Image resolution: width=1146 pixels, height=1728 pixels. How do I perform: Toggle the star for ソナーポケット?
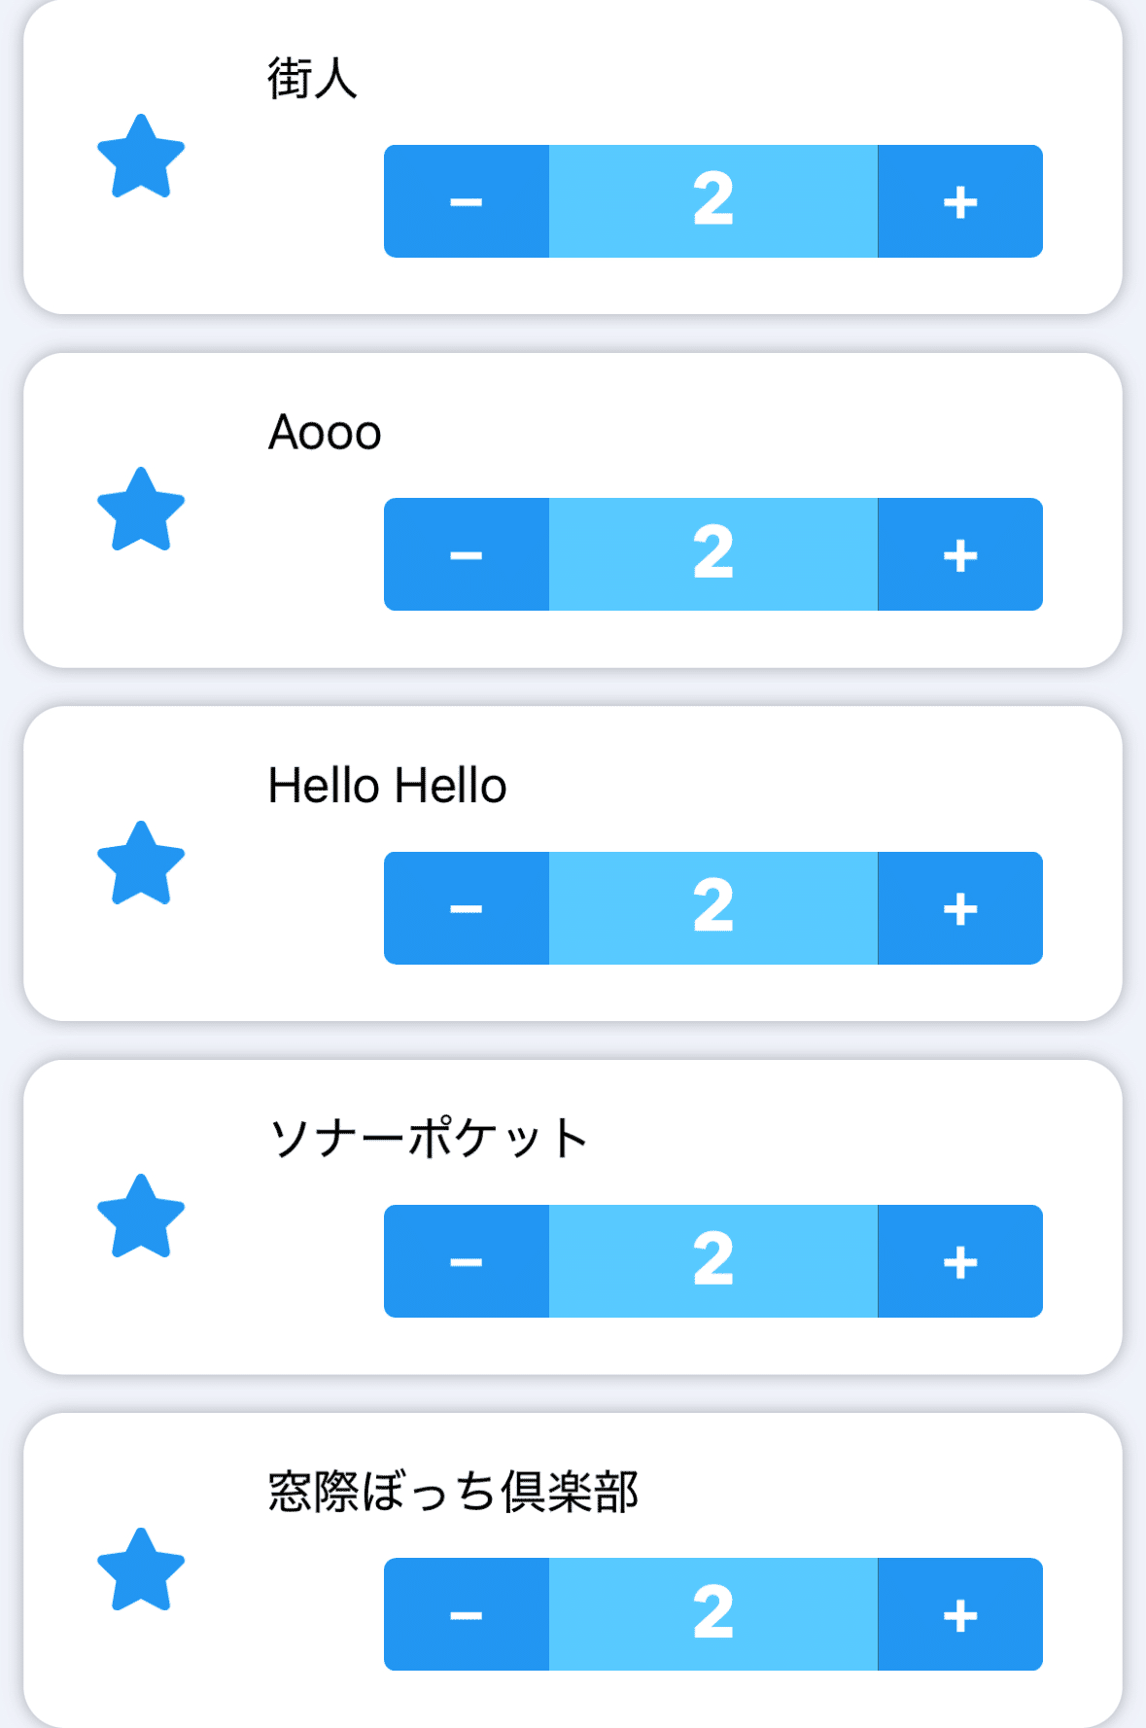141,1217
